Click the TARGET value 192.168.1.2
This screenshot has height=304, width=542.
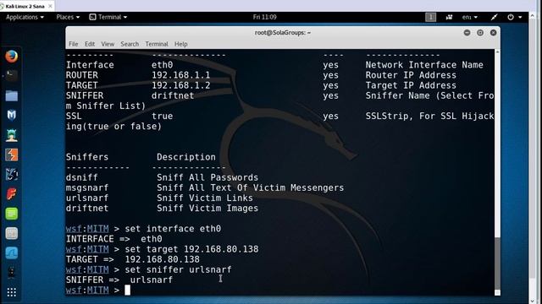[180, 85]
